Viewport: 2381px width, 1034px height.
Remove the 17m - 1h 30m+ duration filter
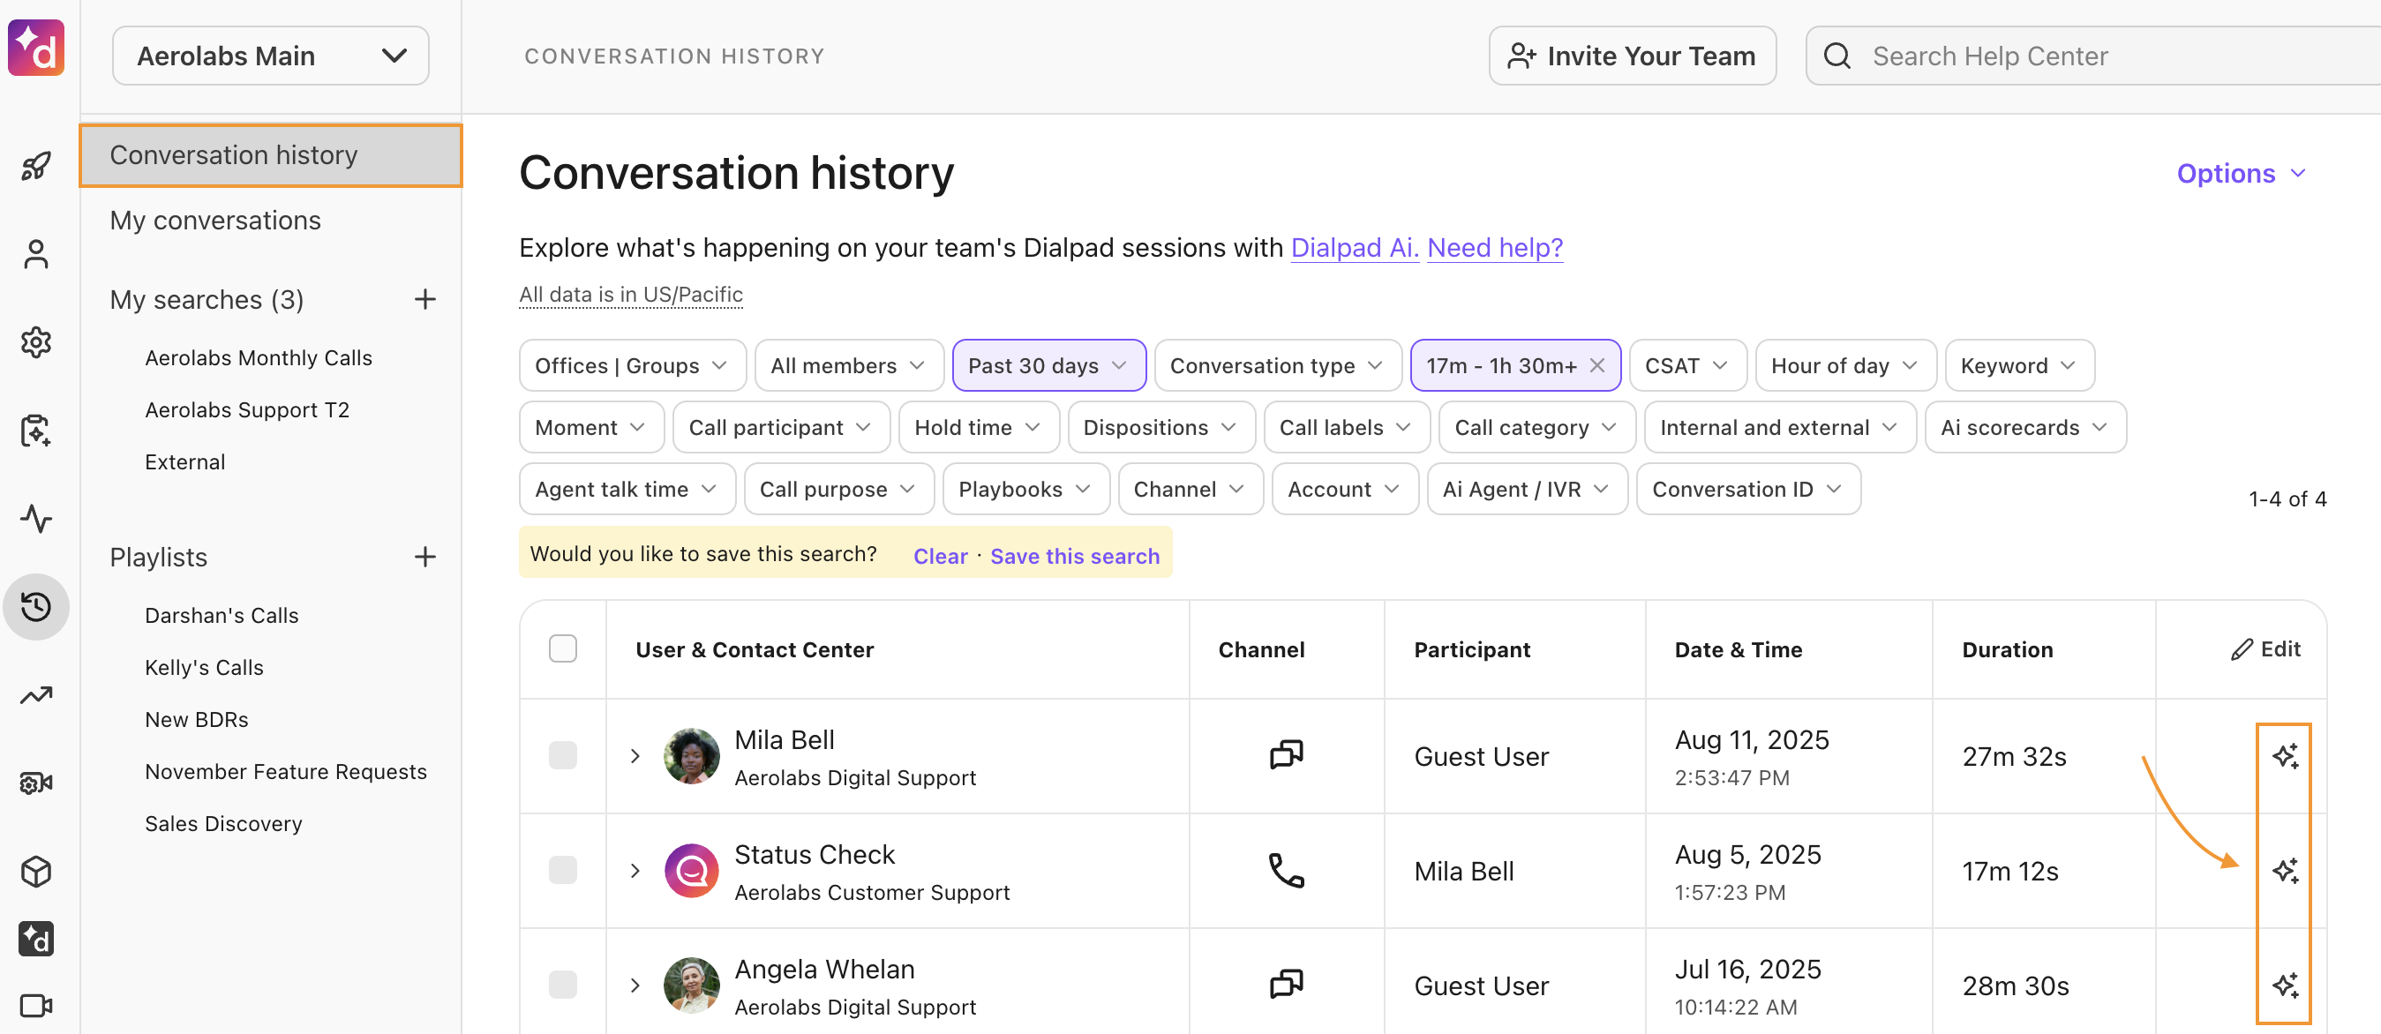click(x=1596, y=366)
